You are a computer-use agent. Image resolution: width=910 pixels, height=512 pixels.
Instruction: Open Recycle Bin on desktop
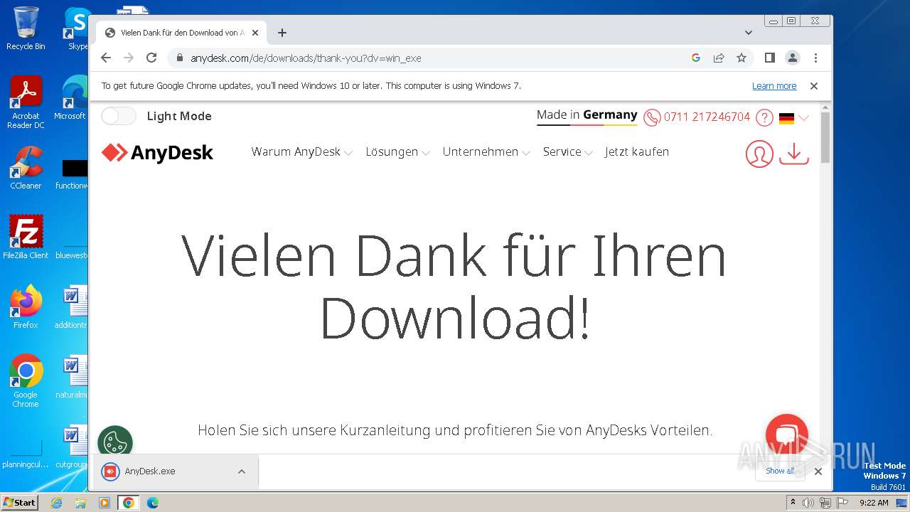[x=26, y=28]
